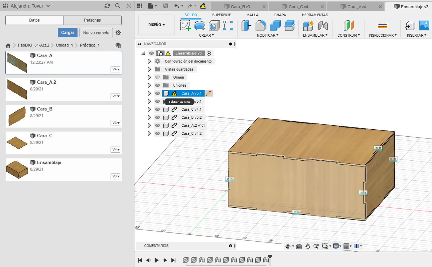Save the document

tap(166, 6)
